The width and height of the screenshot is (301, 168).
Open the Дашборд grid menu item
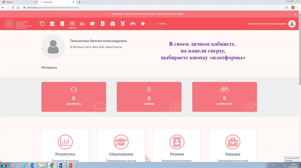[72, 24]
